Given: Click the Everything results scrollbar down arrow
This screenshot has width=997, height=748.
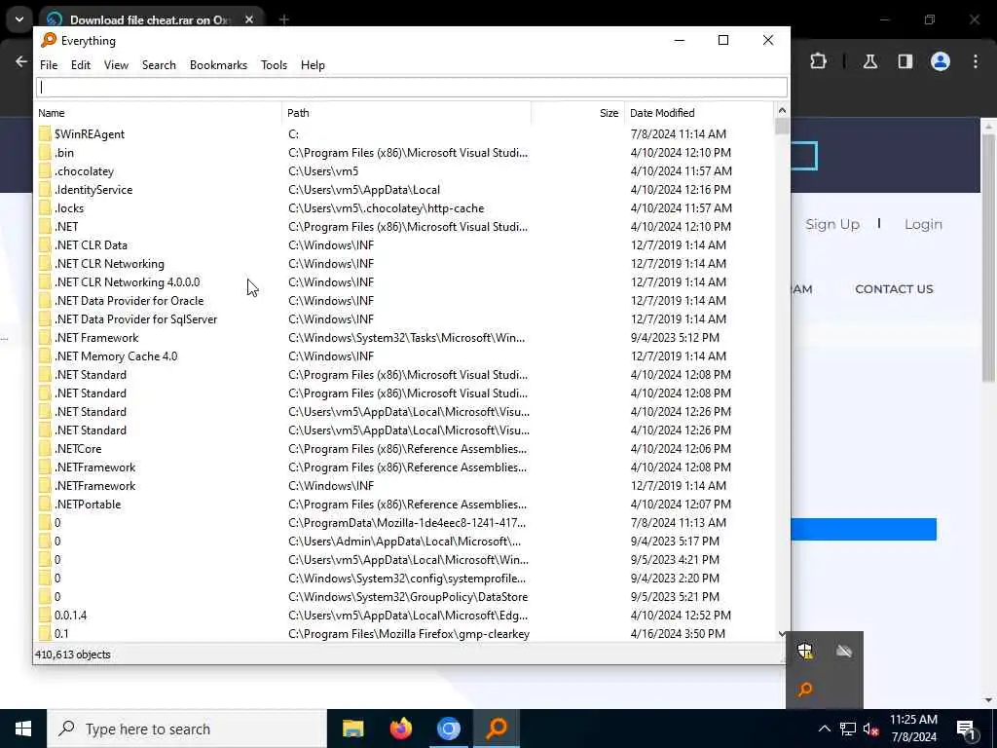Looking at the screenshot, I should [782, 633].
